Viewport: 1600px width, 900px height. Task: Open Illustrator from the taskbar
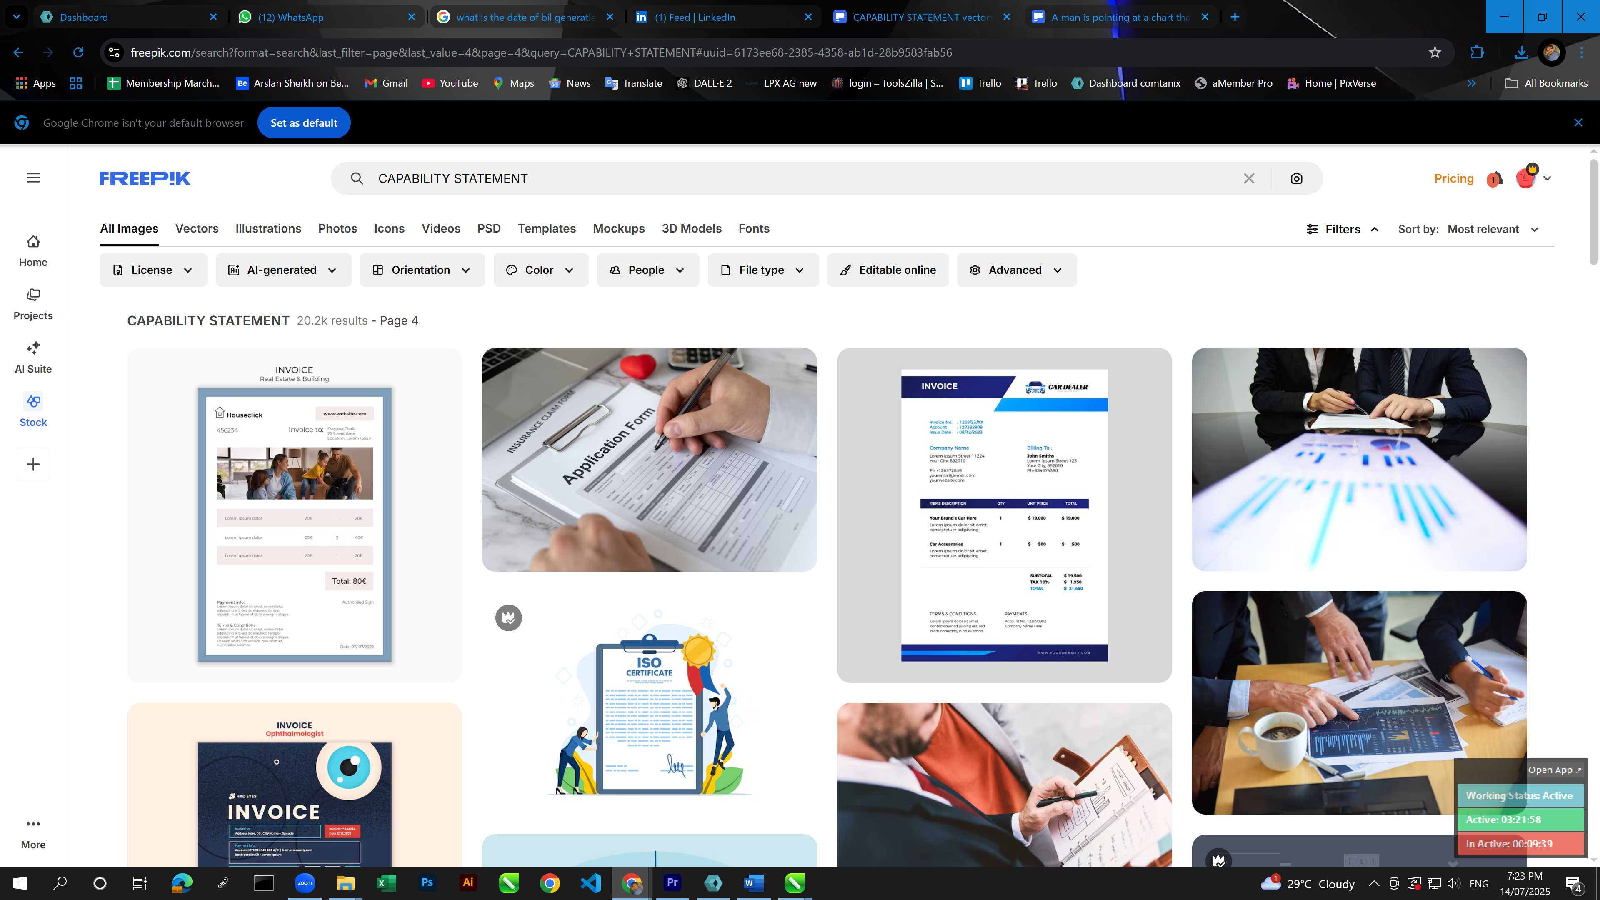pyautogui.click(x=467, y=882)
